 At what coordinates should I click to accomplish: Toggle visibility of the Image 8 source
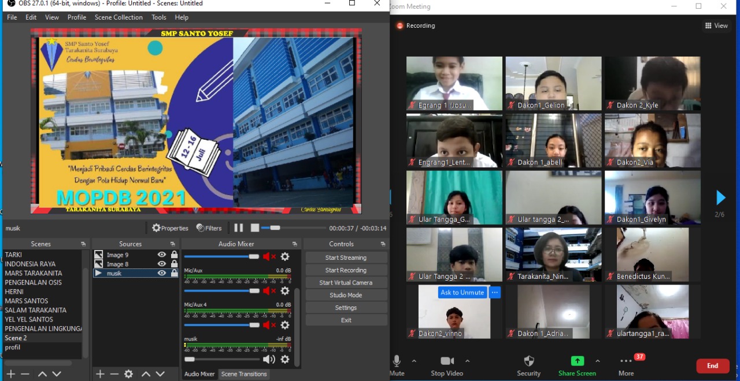pos(162,264)
